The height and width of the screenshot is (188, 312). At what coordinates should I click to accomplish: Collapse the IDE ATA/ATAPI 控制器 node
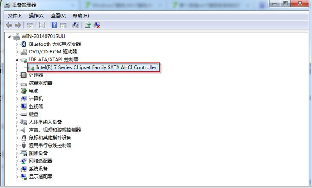[17, 60]
